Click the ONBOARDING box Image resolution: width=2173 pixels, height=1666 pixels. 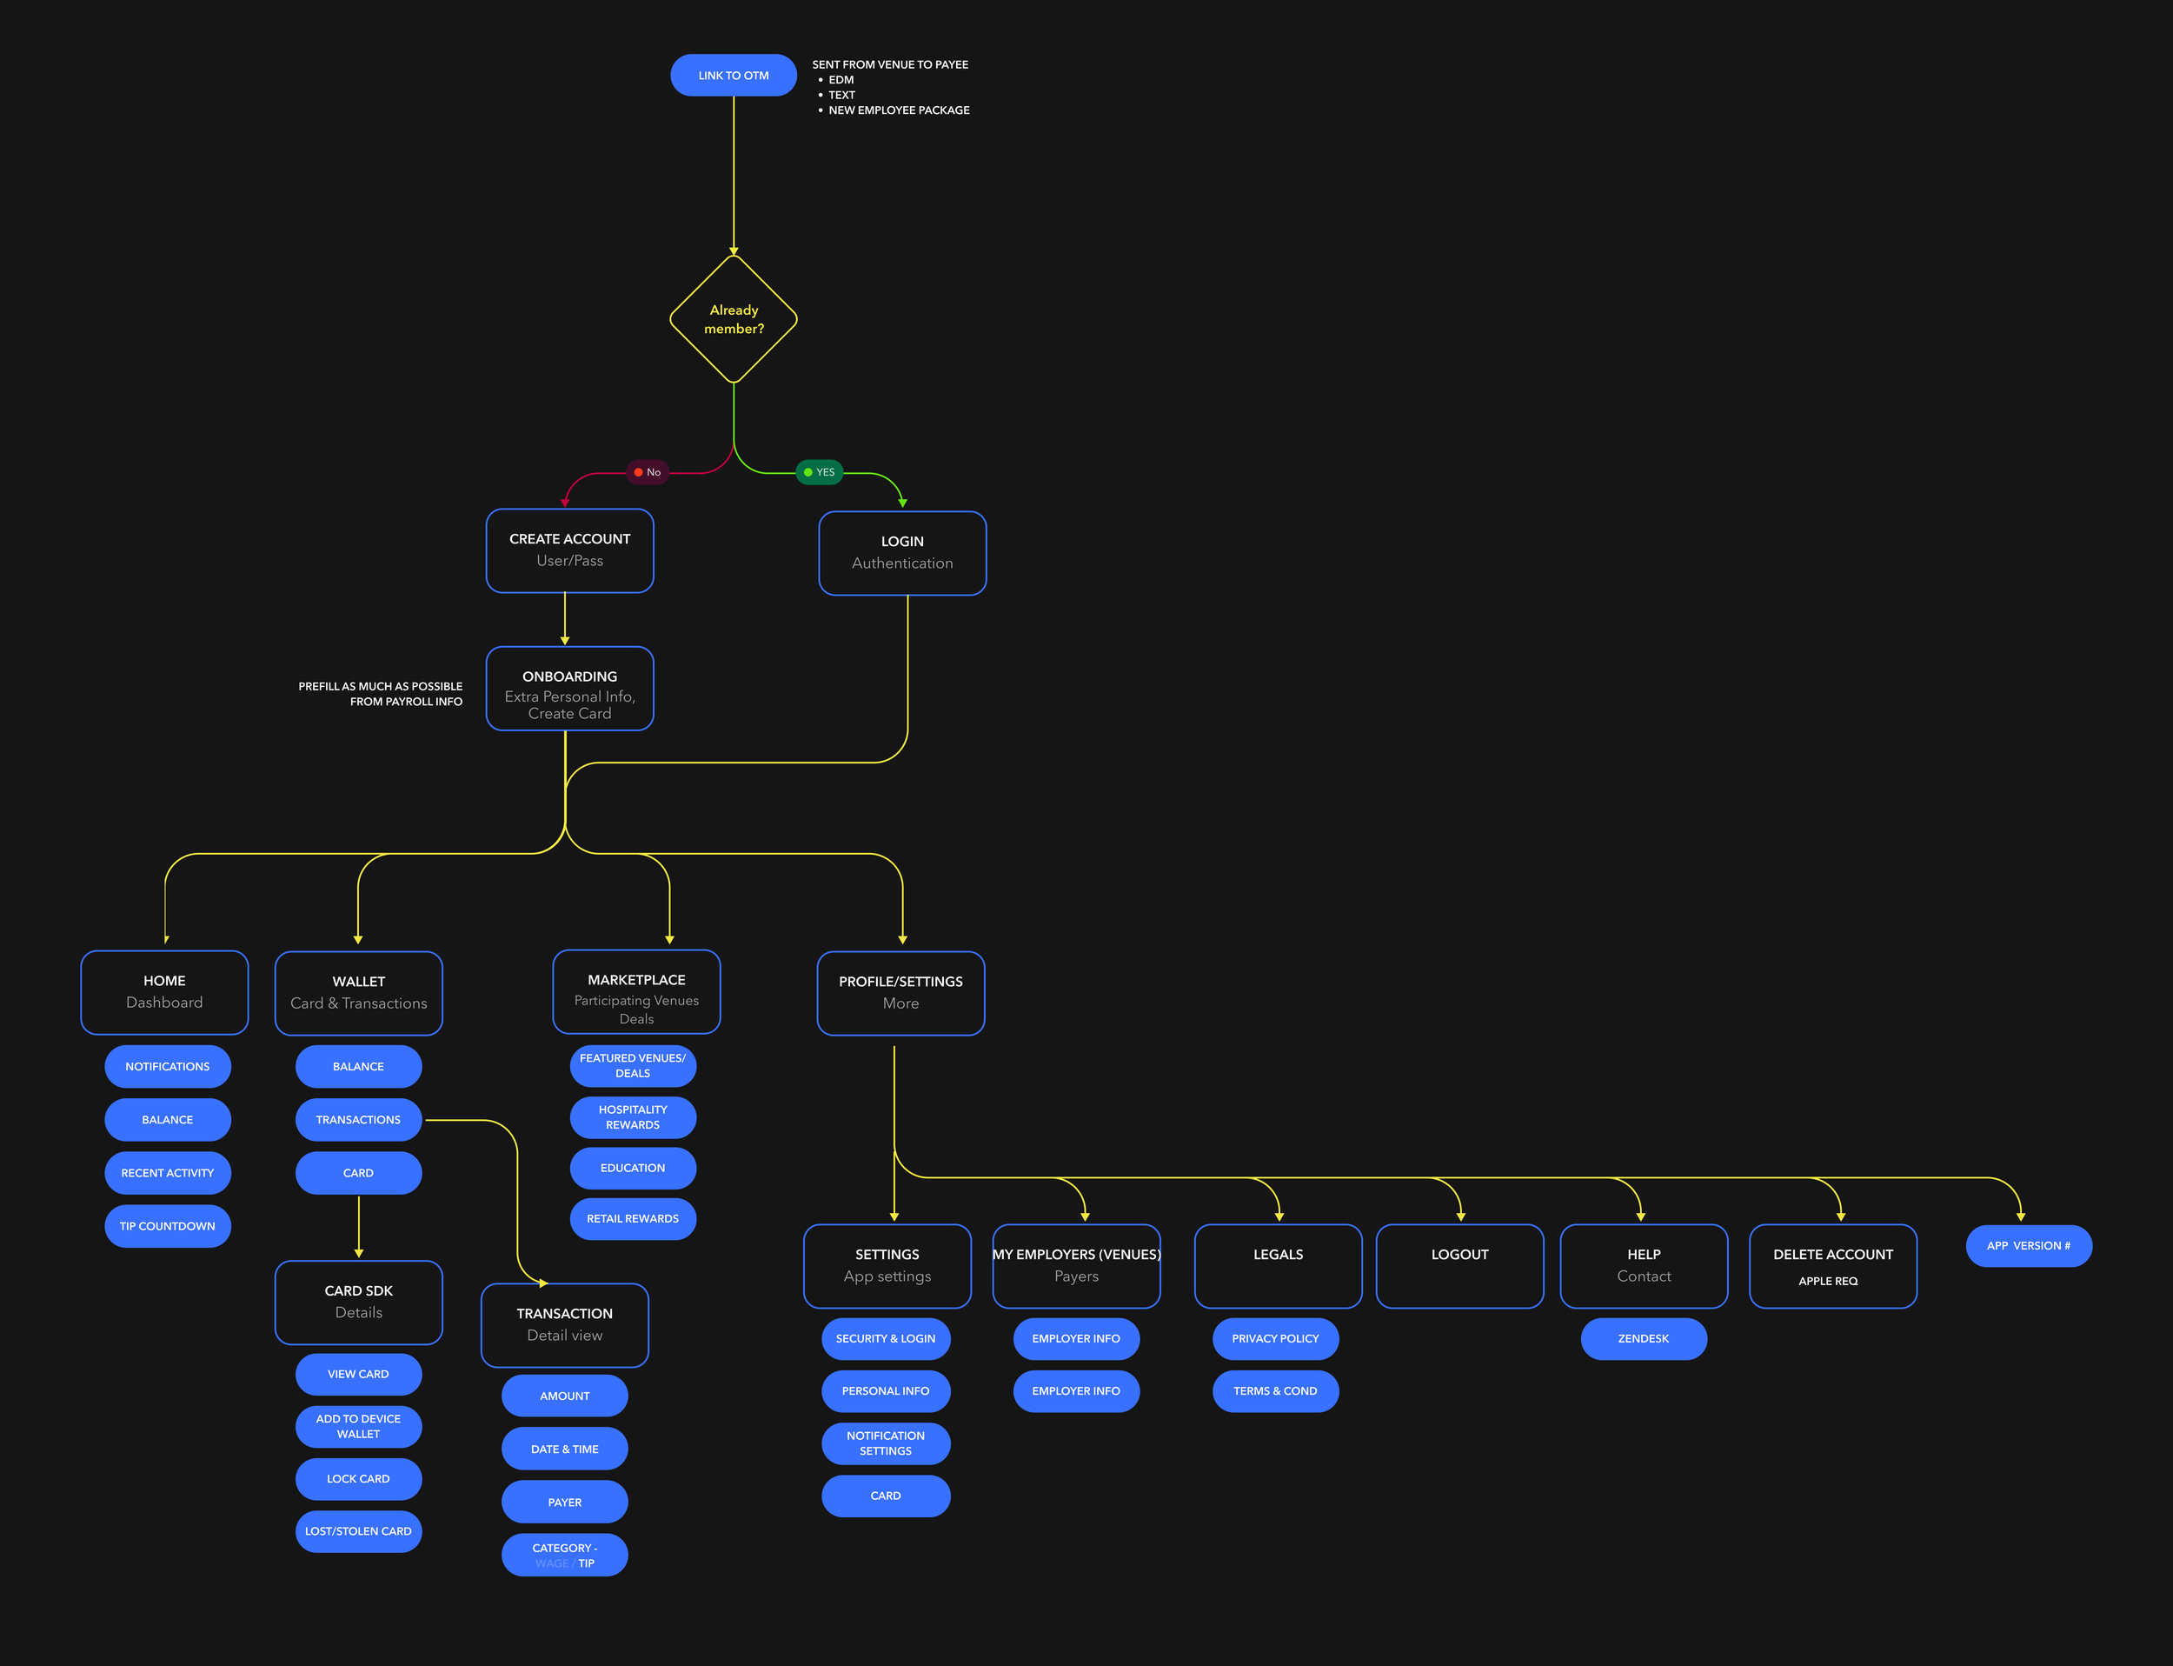coord(569,690)
